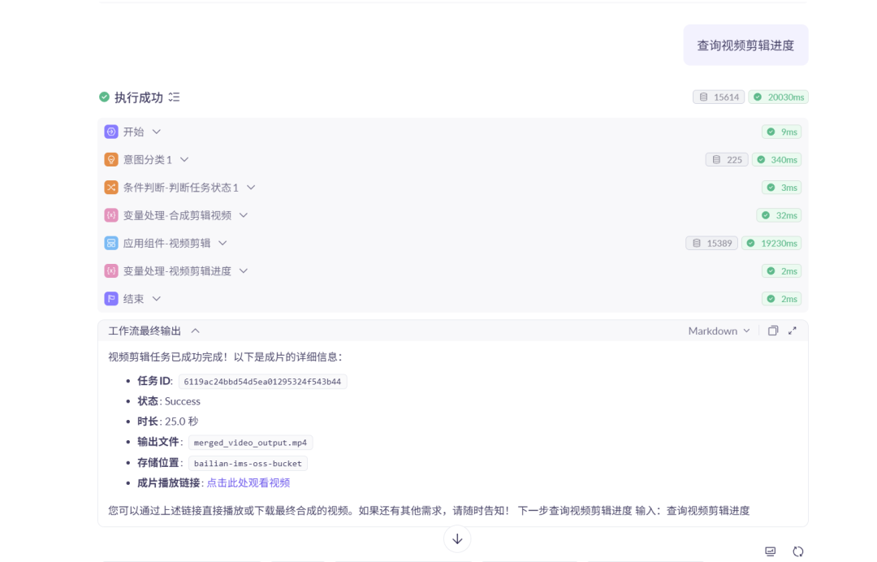
Task: Click the 19230ms duration badge on 视频剪辑
Action: 771,243
